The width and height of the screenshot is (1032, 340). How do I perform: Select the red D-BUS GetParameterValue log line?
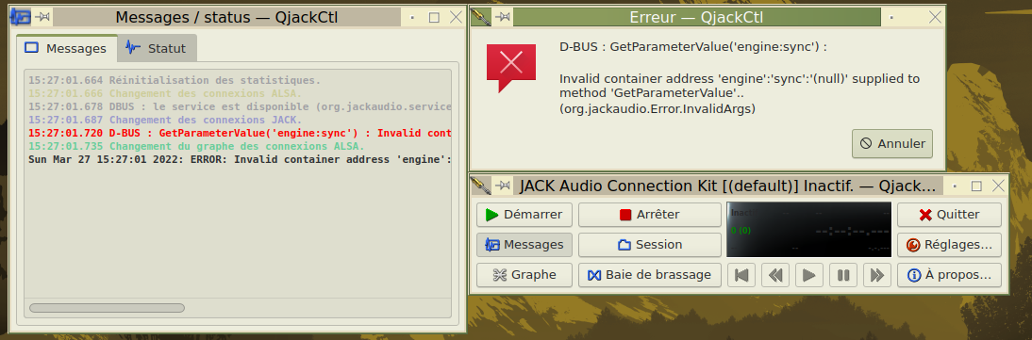click(x=240, y=133)
